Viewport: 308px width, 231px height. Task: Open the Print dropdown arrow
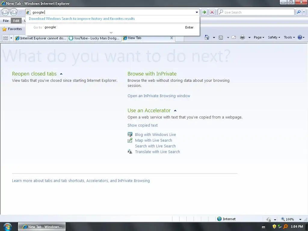249,37
